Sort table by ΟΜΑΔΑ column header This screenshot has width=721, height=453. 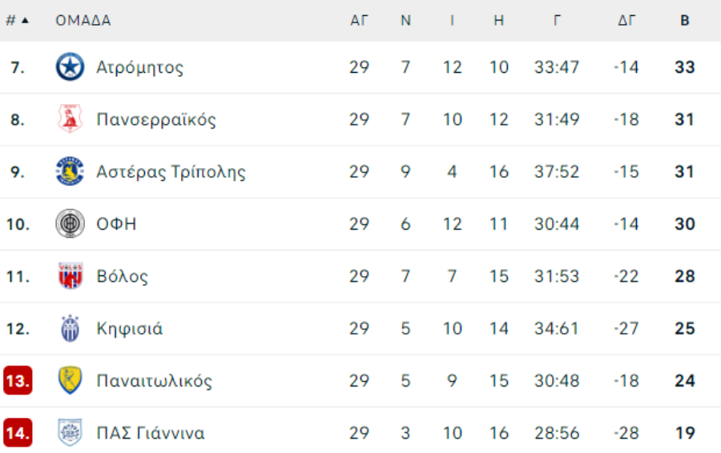pyautogui.click(x=83, y=21)
